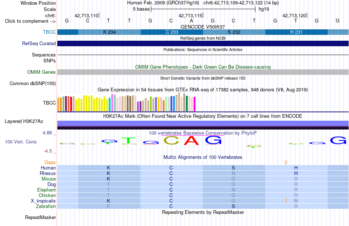Viewport: 349px width, 226px height.
Task: Open the GENCODE V50lift37 track title
Action: [203, 27]
